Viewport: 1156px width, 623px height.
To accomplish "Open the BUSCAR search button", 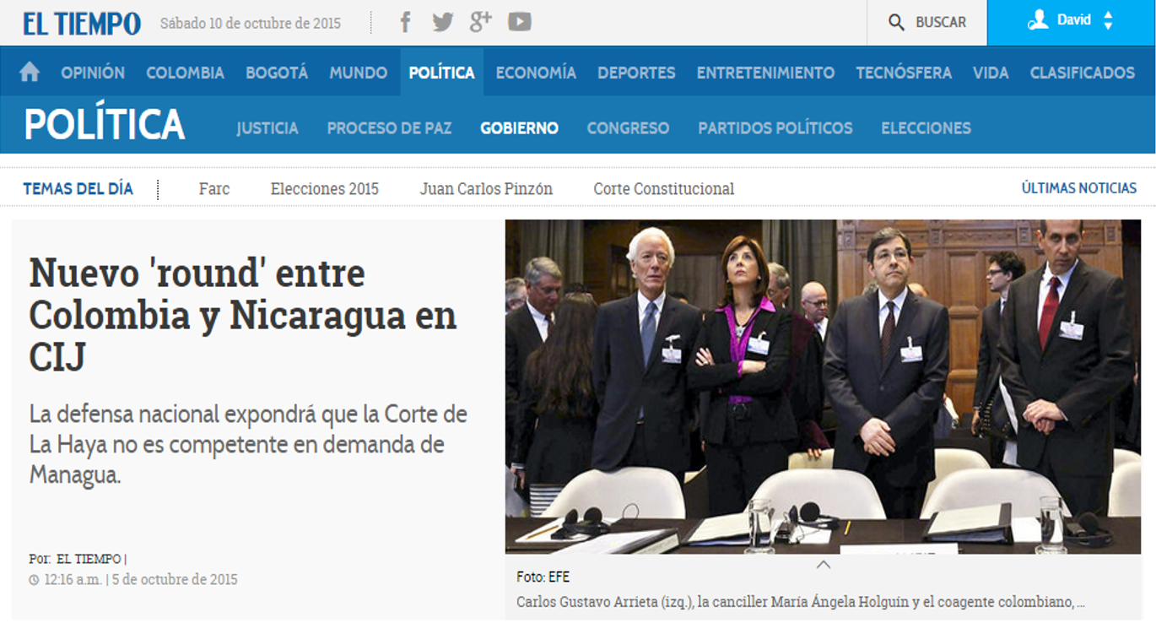I will 927,23.
